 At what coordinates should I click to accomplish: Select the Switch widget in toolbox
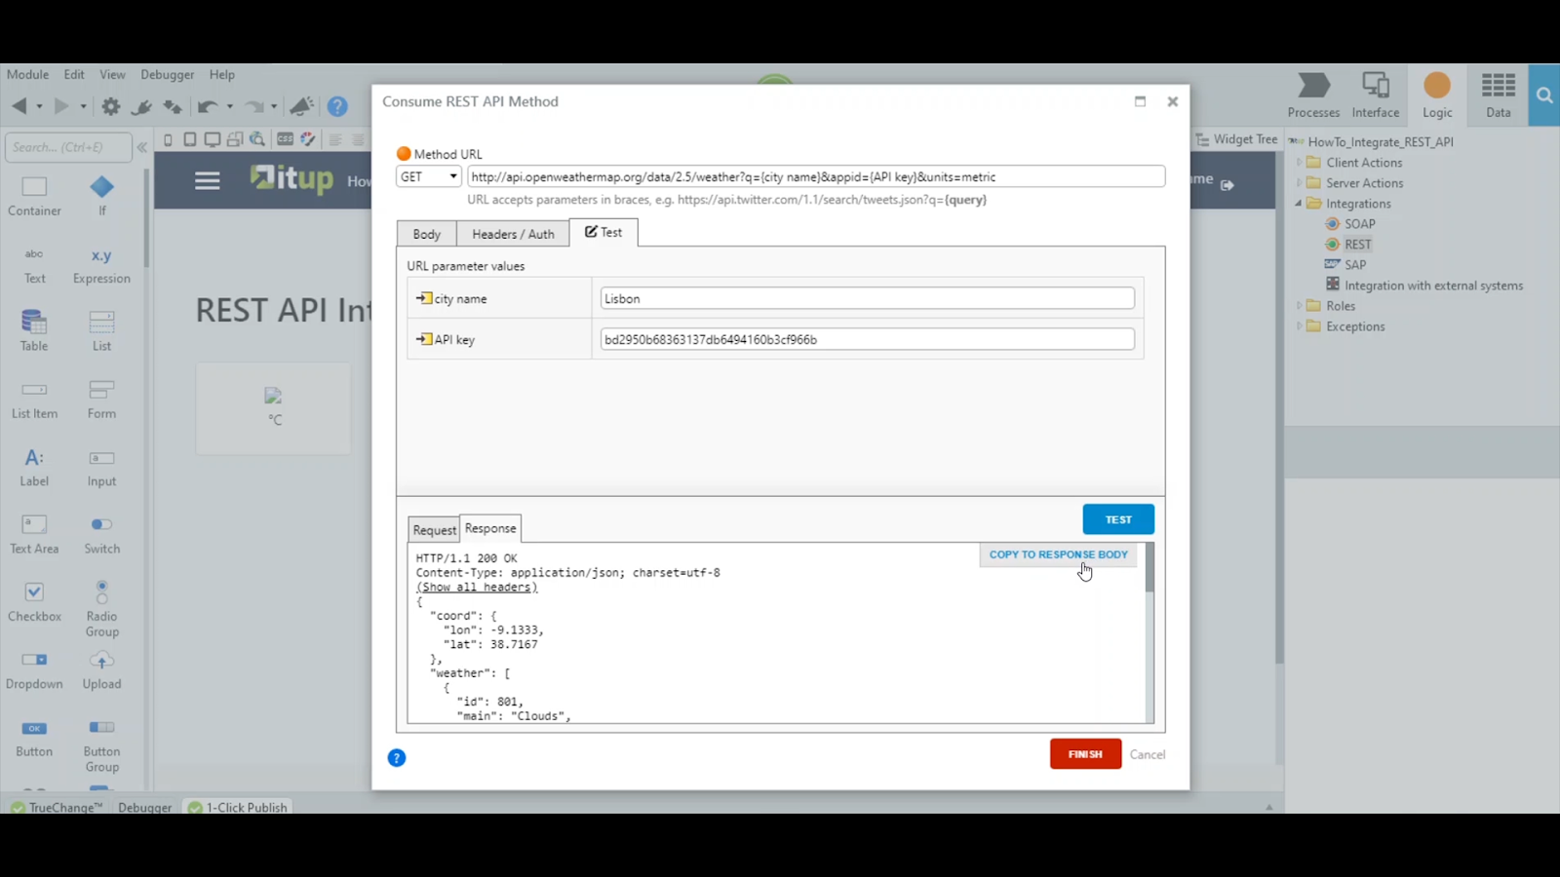pos(101,535)
